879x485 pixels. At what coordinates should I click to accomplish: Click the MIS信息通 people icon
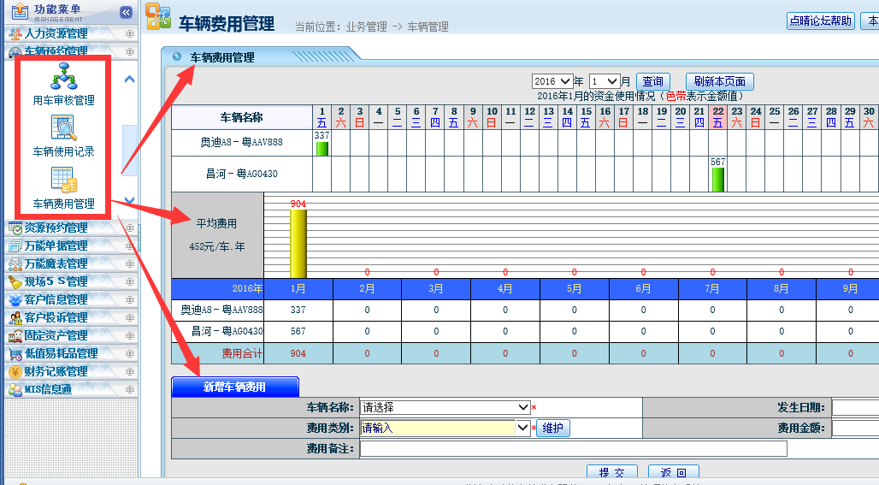click(x=15, y=389)
